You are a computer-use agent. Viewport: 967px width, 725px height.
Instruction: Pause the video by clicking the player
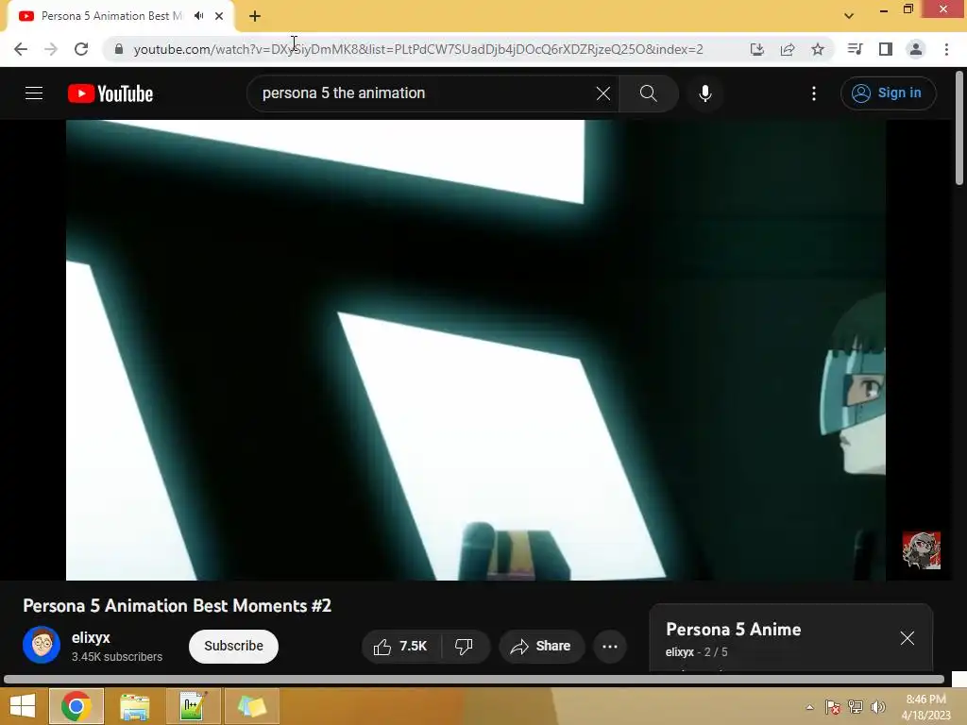coord(476,349)
